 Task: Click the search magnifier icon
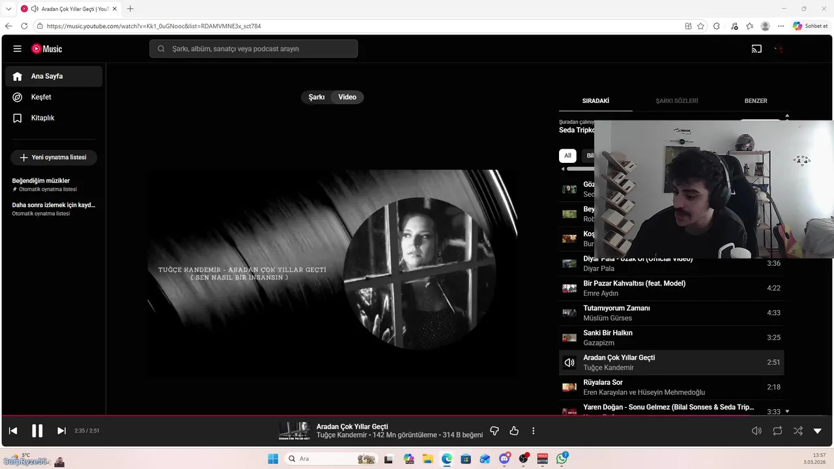tap(161, 49)
